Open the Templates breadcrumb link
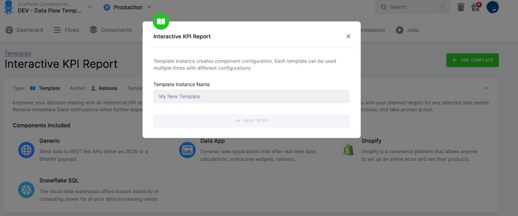 (x=17, y=53)
